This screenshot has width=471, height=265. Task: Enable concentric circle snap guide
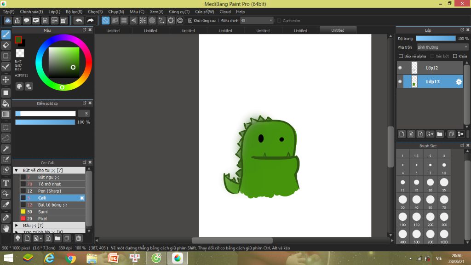coord(152,20)
